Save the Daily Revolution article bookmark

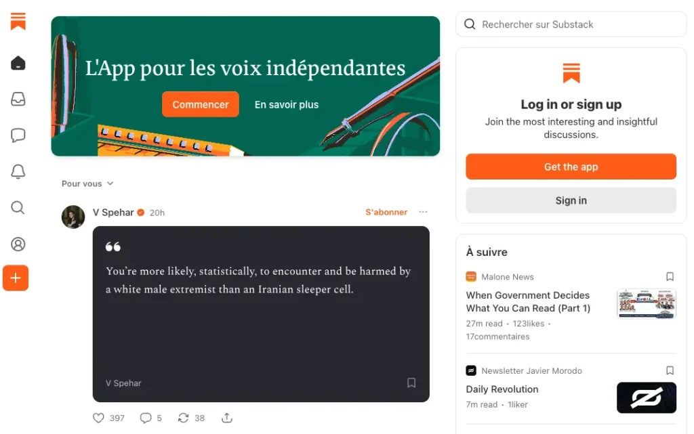pos(670,371)
